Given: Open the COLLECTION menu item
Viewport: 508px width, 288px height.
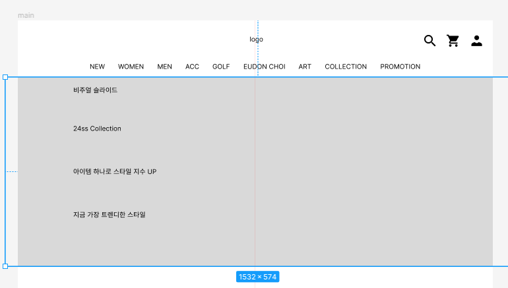Looking at the screenshot, I should [x=346, y=67].
